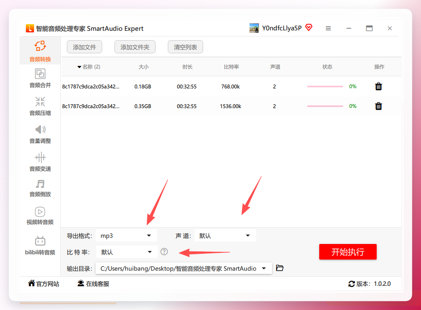
Task: Click the 0% status of the 0.35GB file
Action: tap(352, 106)
